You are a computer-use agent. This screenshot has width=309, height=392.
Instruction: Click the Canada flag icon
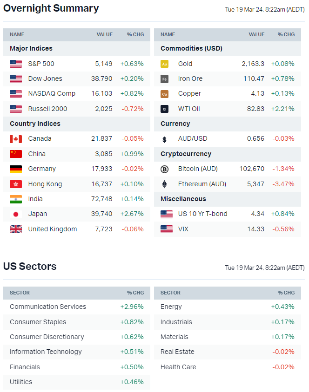(16, 139)
